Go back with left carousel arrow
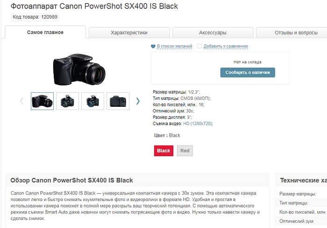Image resolution: width=327 pixels, height=228 pixels. 21,101
